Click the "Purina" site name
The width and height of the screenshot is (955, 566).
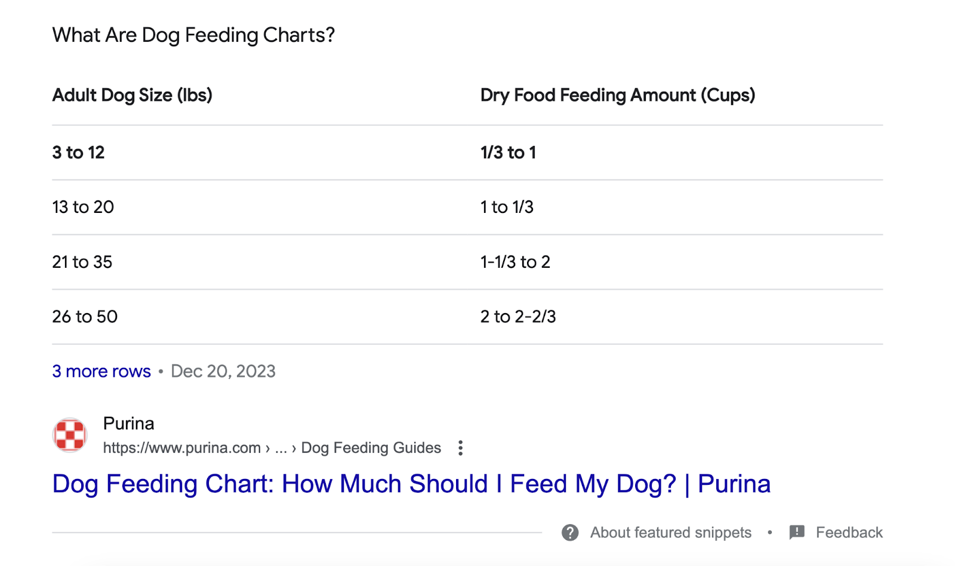pos(129,423)
